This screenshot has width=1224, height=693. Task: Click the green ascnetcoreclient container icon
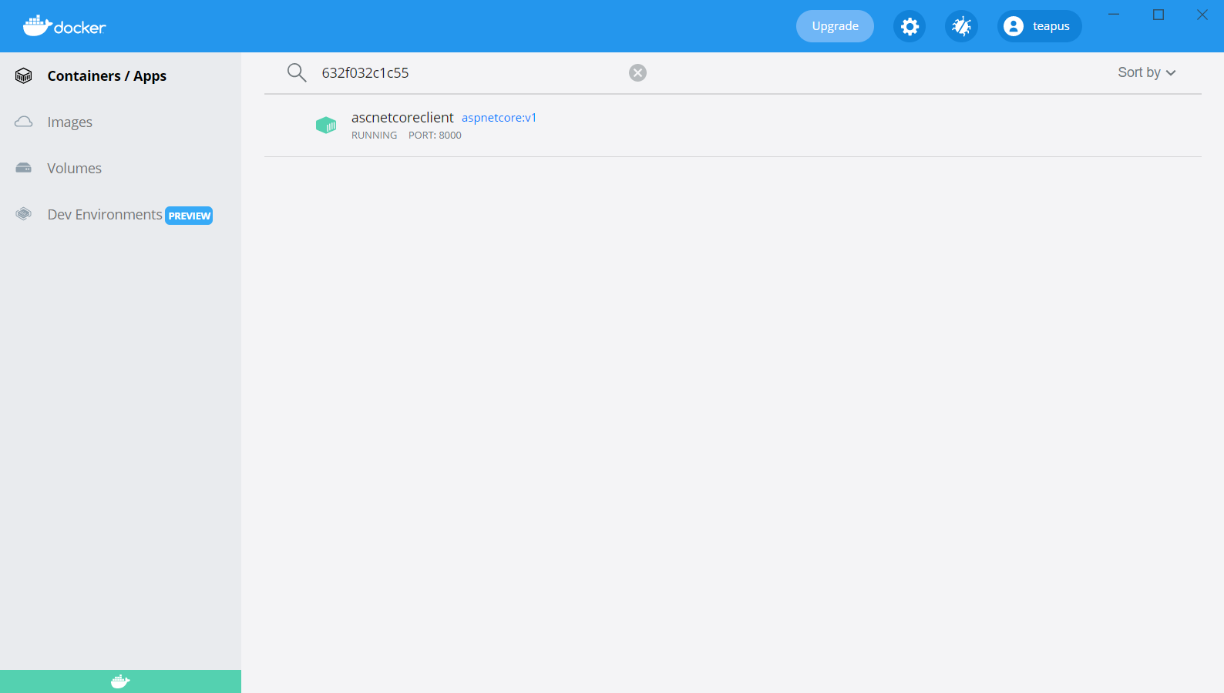tap(326, 125)
